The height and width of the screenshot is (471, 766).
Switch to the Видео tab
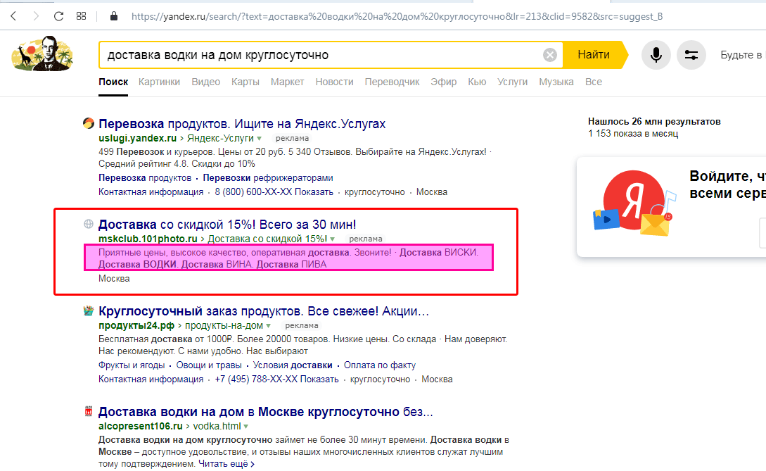pyautogui.click(x=205, y=82)
